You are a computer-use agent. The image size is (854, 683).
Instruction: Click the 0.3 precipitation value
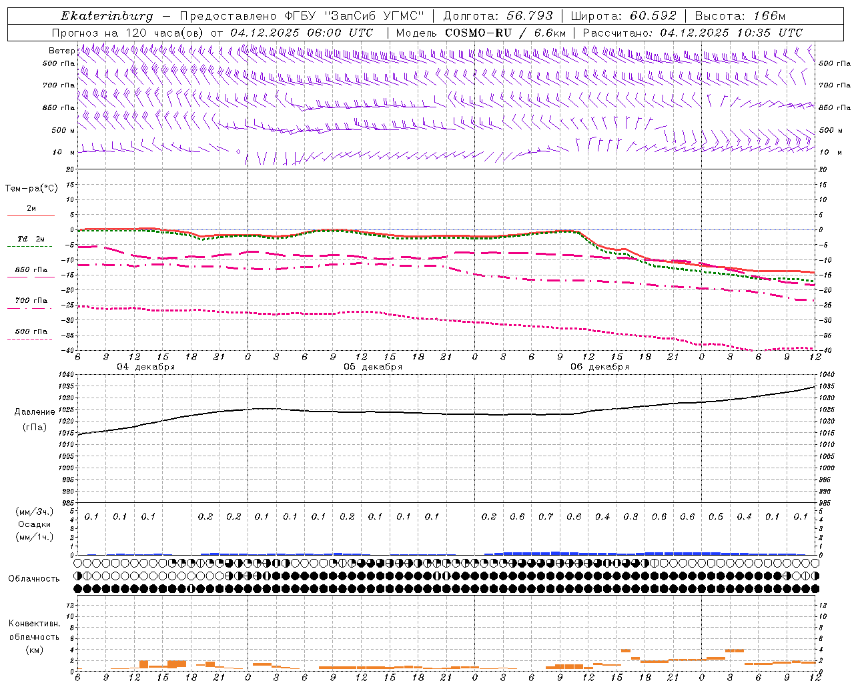(630, 516)
